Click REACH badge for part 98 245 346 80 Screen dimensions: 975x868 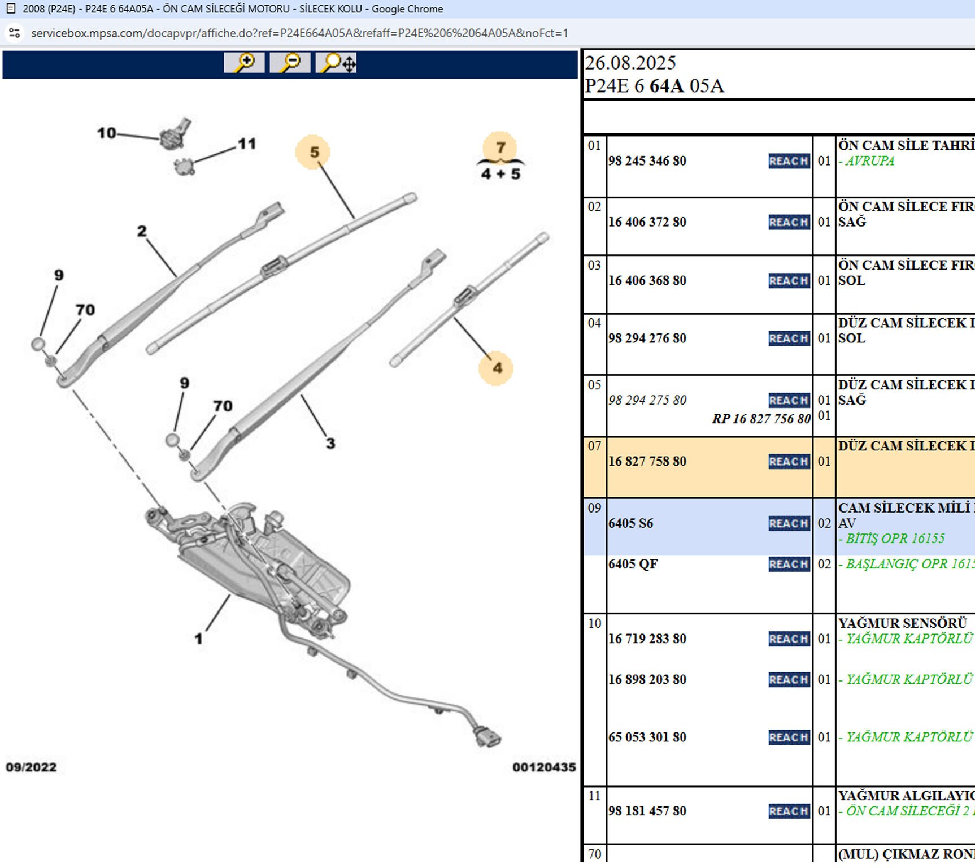coord(789,161)
